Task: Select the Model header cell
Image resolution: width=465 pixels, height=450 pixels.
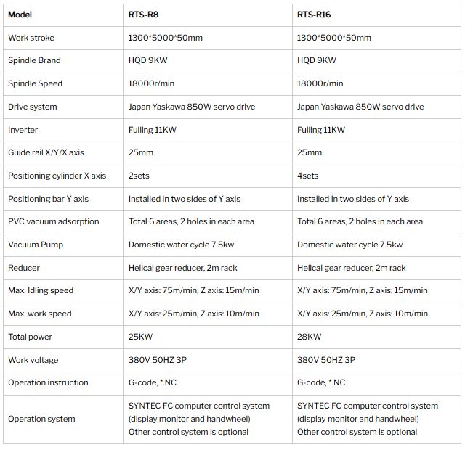Action: (20, 15)
